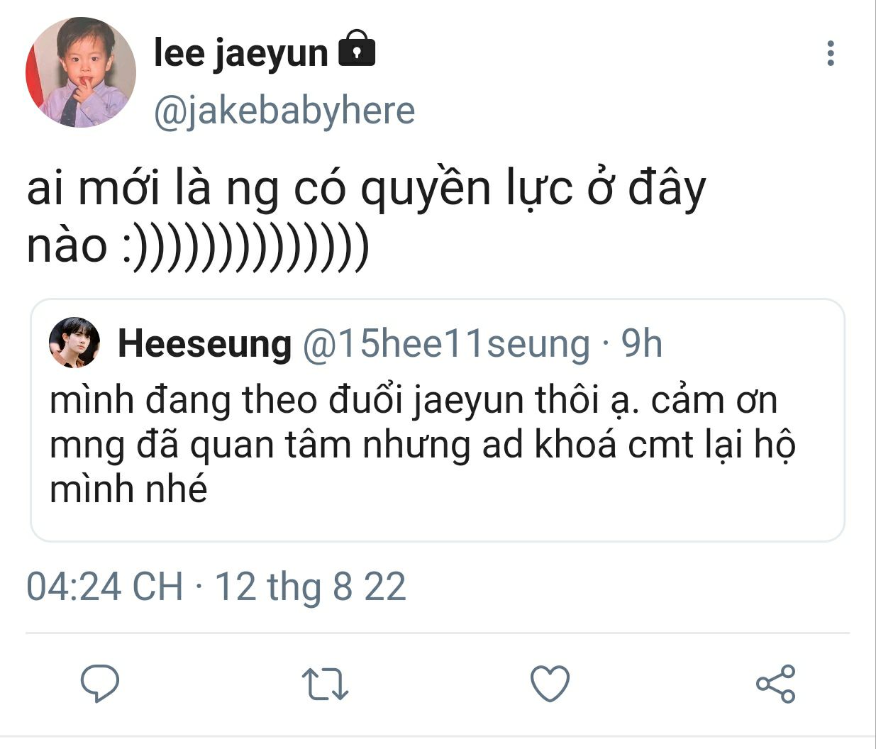Tap the reply speech bubble icon

(x=100, y=684)
